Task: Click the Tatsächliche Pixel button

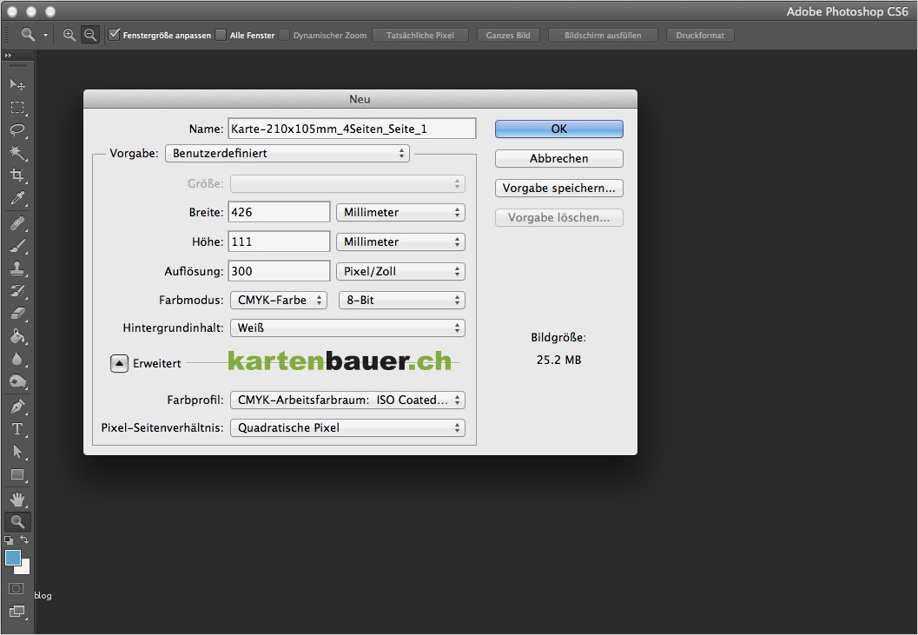Action: (420, 35)
